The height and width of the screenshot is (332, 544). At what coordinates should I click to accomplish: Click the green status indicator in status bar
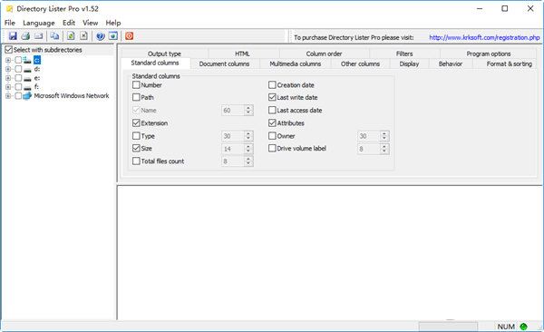click(x=523, y=327)
